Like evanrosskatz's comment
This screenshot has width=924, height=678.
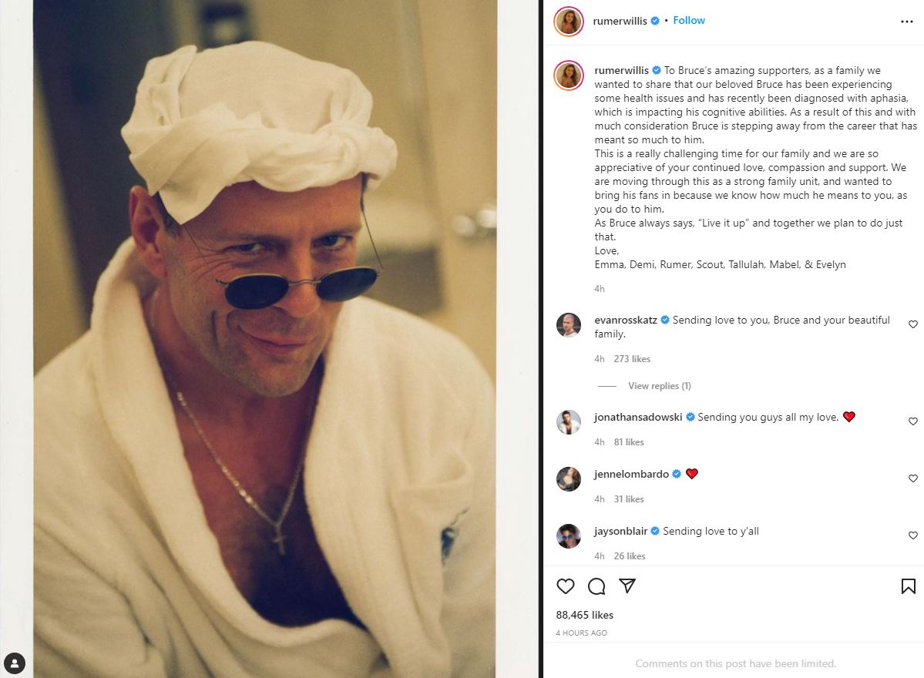pos(912,324)
